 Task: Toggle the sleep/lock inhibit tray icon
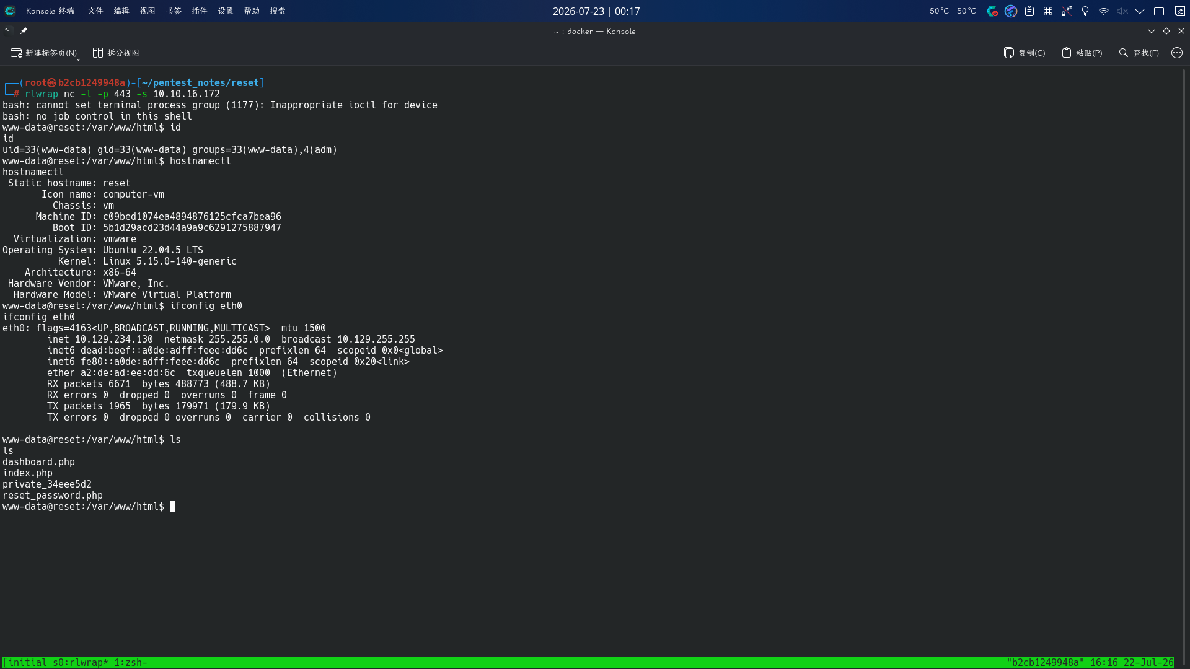[1067, 11]
